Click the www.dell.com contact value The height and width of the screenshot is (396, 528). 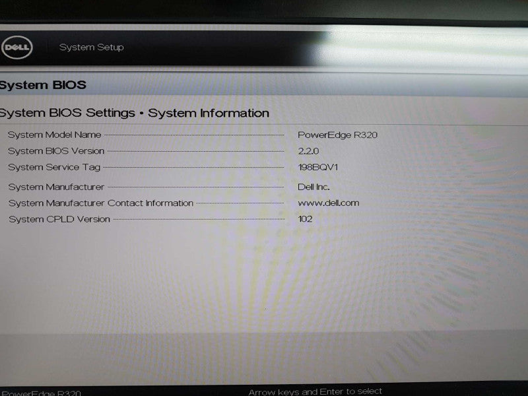328,203
